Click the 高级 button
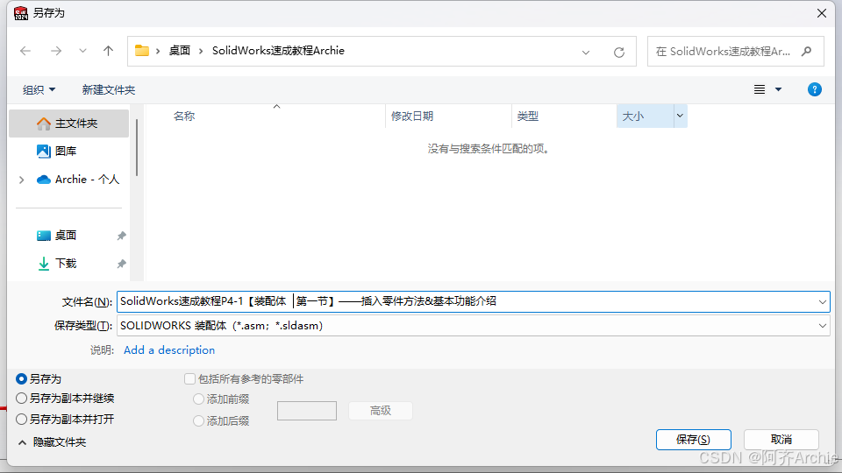The width and height of the screenshot is (842, 473). coord(380,411)
